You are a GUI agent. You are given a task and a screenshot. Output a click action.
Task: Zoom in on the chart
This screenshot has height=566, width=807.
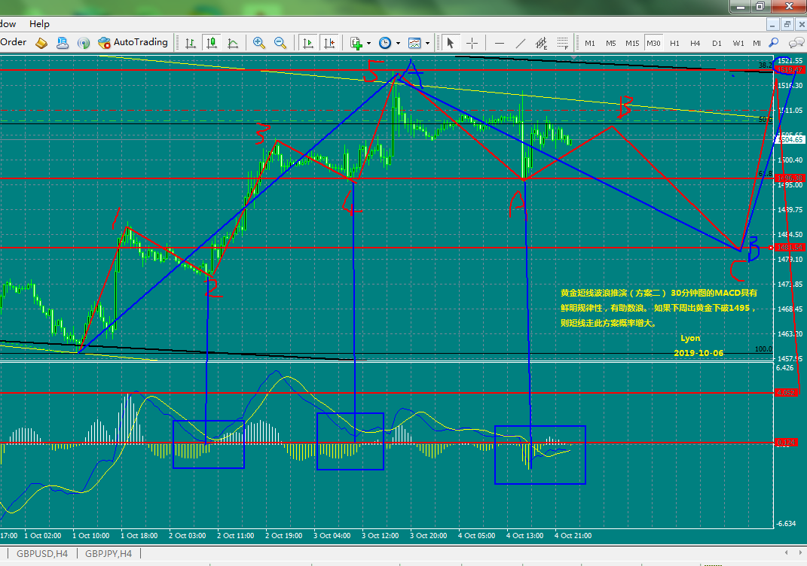[x=259, y=43]
